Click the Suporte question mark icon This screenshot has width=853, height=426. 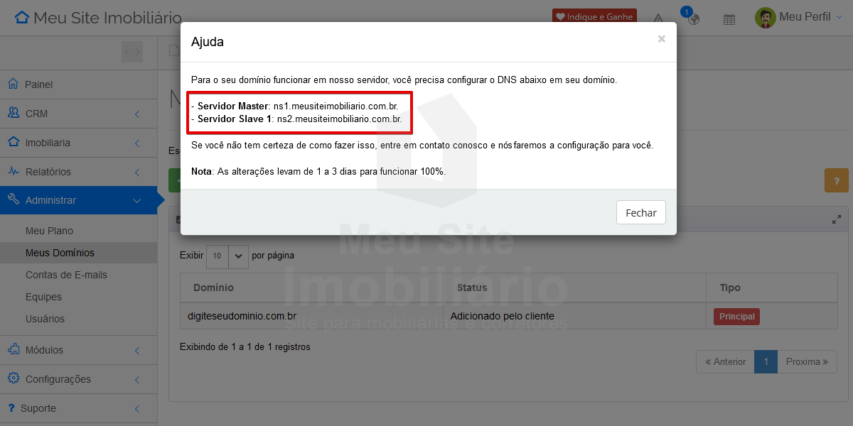(11, 408)
